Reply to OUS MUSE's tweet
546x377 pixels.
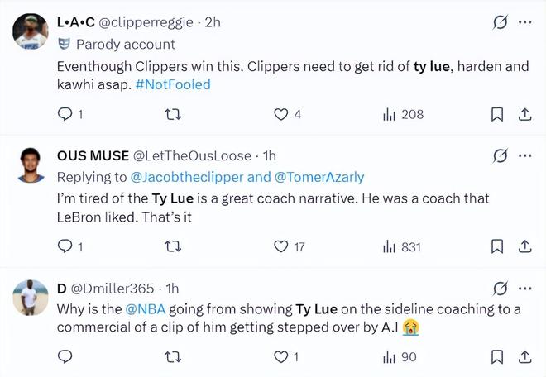click(x=65, y=246)
